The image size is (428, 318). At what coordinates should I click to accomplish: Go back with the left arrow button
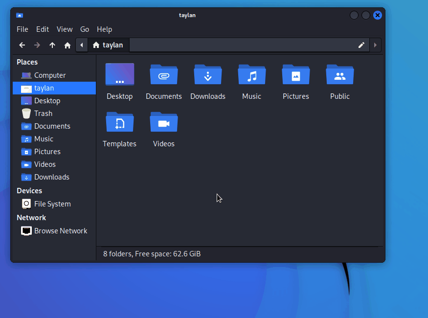[x=22, y=45]
